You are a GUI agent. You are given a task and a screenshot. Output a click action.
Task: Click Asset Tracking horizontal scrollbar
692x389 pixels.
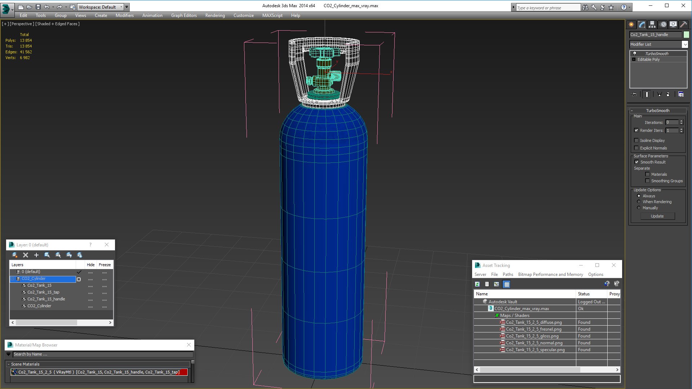(x=547, y=370)
